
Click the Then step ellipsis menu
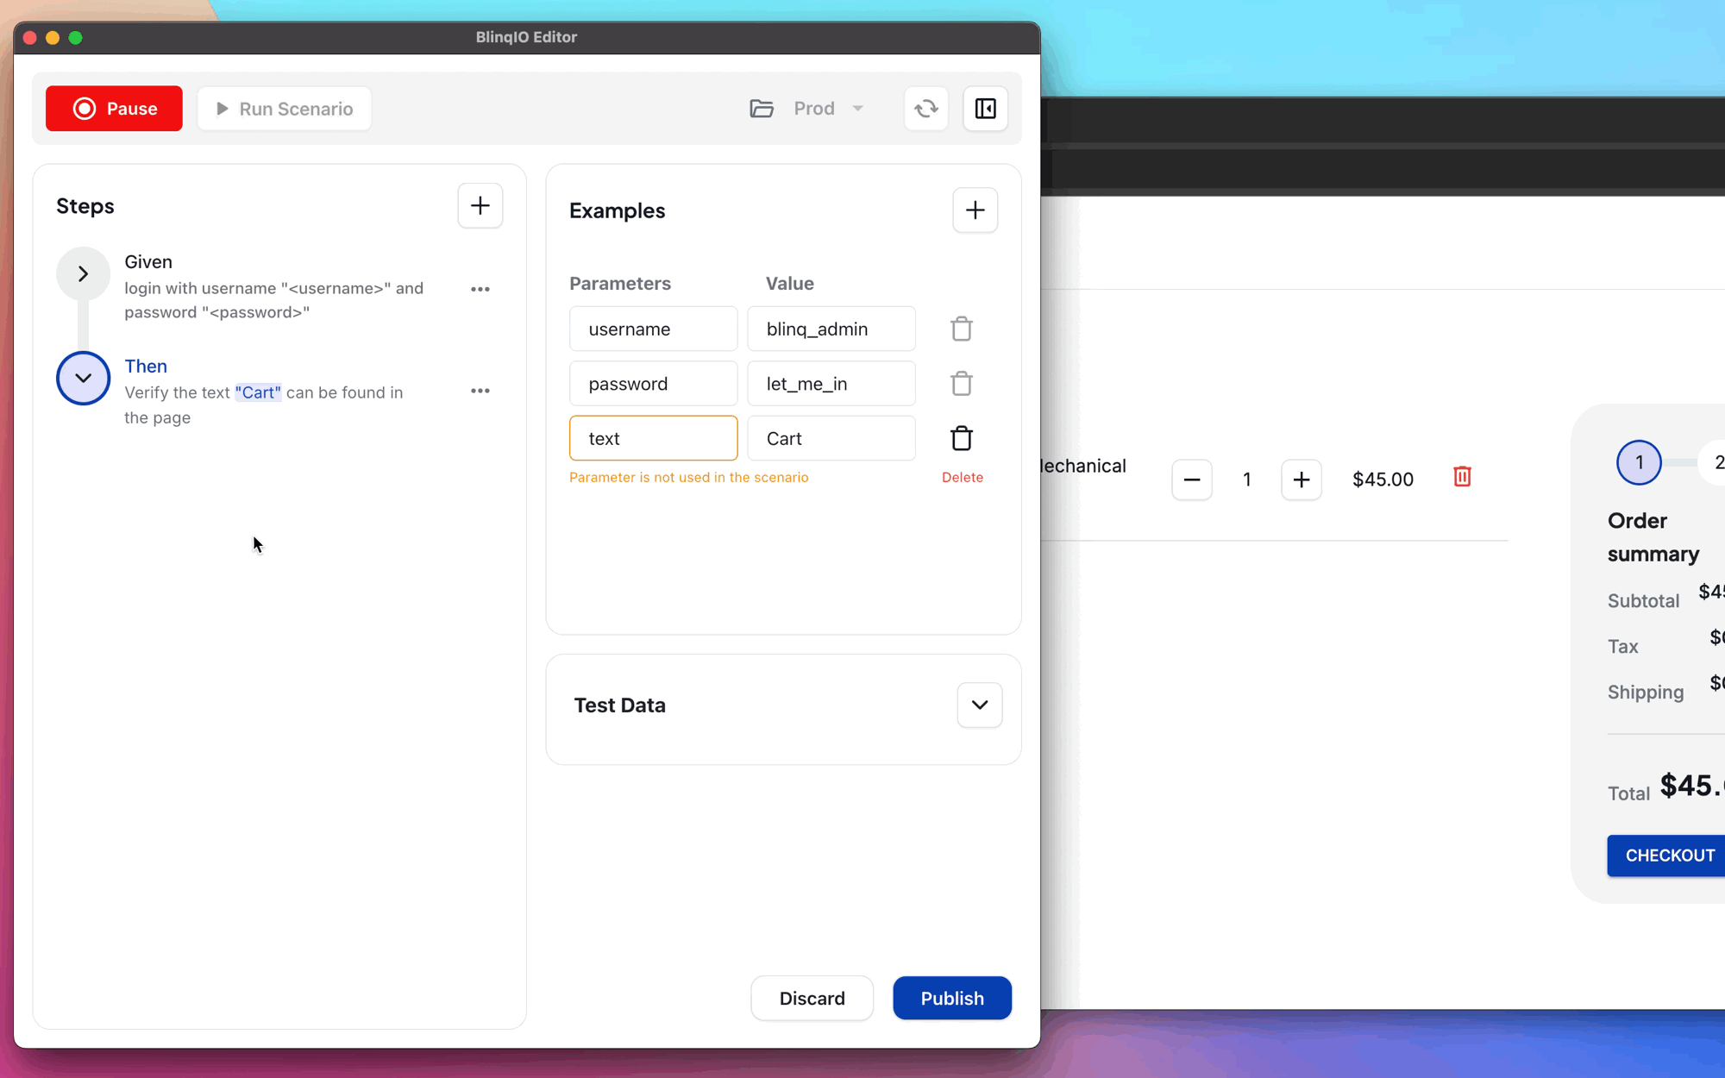pyautogui.click(x=482, y=392)
